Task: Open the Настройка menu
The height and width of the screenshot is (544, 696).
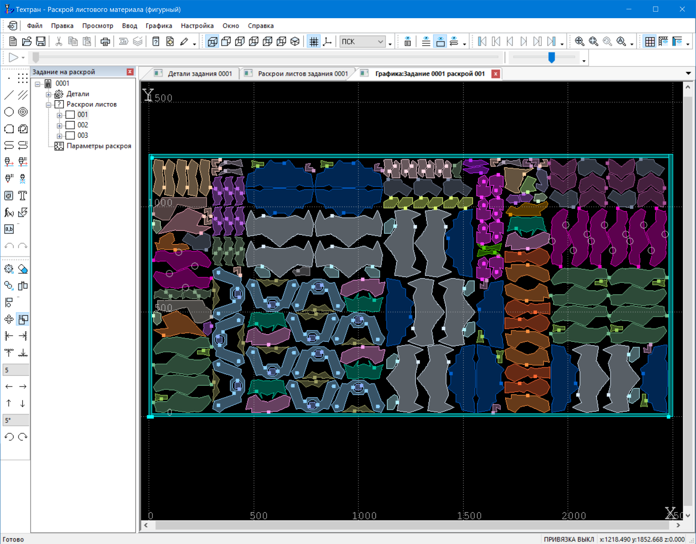Action: pos(197,26)
